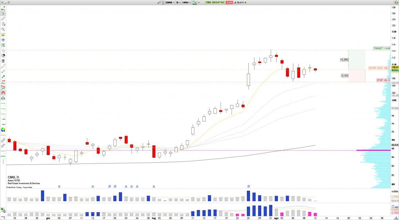Expand the D timeframe dropdown
This screenshot has height=220, width=399.
[x=178, y=2]
